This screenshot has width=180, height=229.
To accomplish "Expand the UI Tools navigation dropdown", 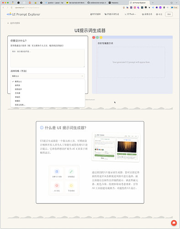I will [x=130, y=14].
